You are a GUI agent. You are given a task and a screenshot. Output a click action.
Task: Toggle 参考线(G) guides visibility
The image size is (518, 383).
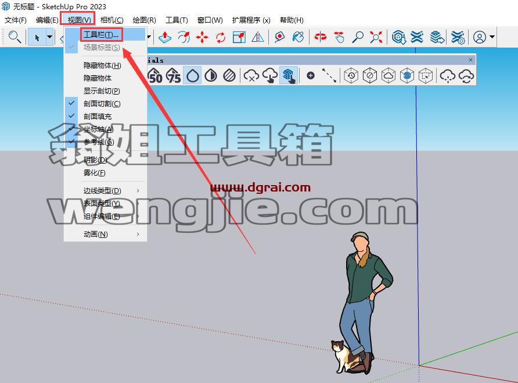point(105,142)
